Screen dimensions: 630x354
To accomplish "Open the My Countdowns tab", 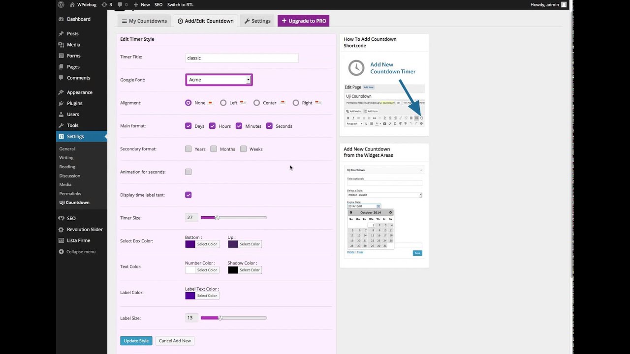I will pyautogui.click(x=144, y=21).
